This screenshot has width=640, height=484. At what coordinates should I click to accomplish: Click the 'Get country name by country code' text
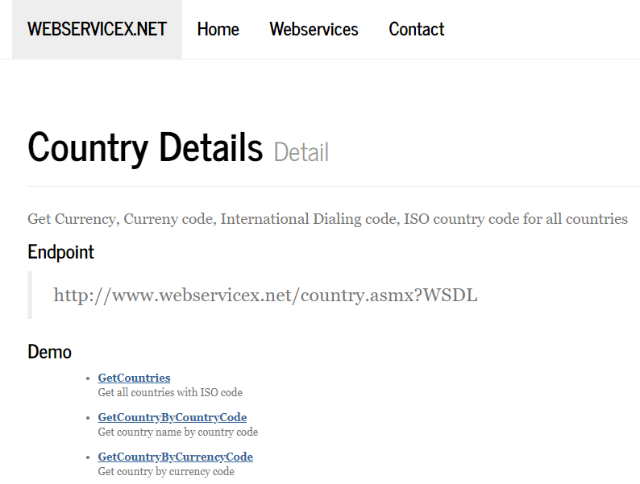tap(178, 432)
